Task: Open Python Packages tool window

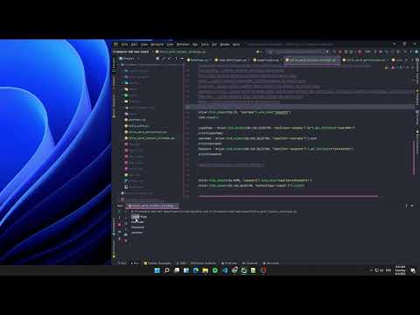Action: tap(157, 263)
